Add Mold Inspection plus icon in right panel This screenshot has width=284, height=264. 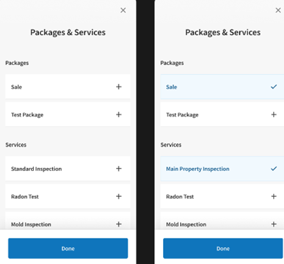tap(274, 224)
